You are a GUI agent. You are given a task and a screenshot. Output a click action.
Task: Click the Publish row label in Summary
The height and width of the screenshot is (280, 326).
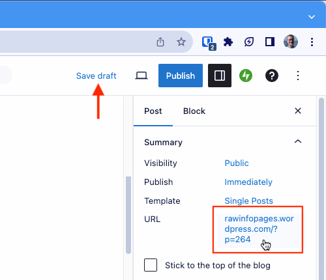[x=158, y=182]
